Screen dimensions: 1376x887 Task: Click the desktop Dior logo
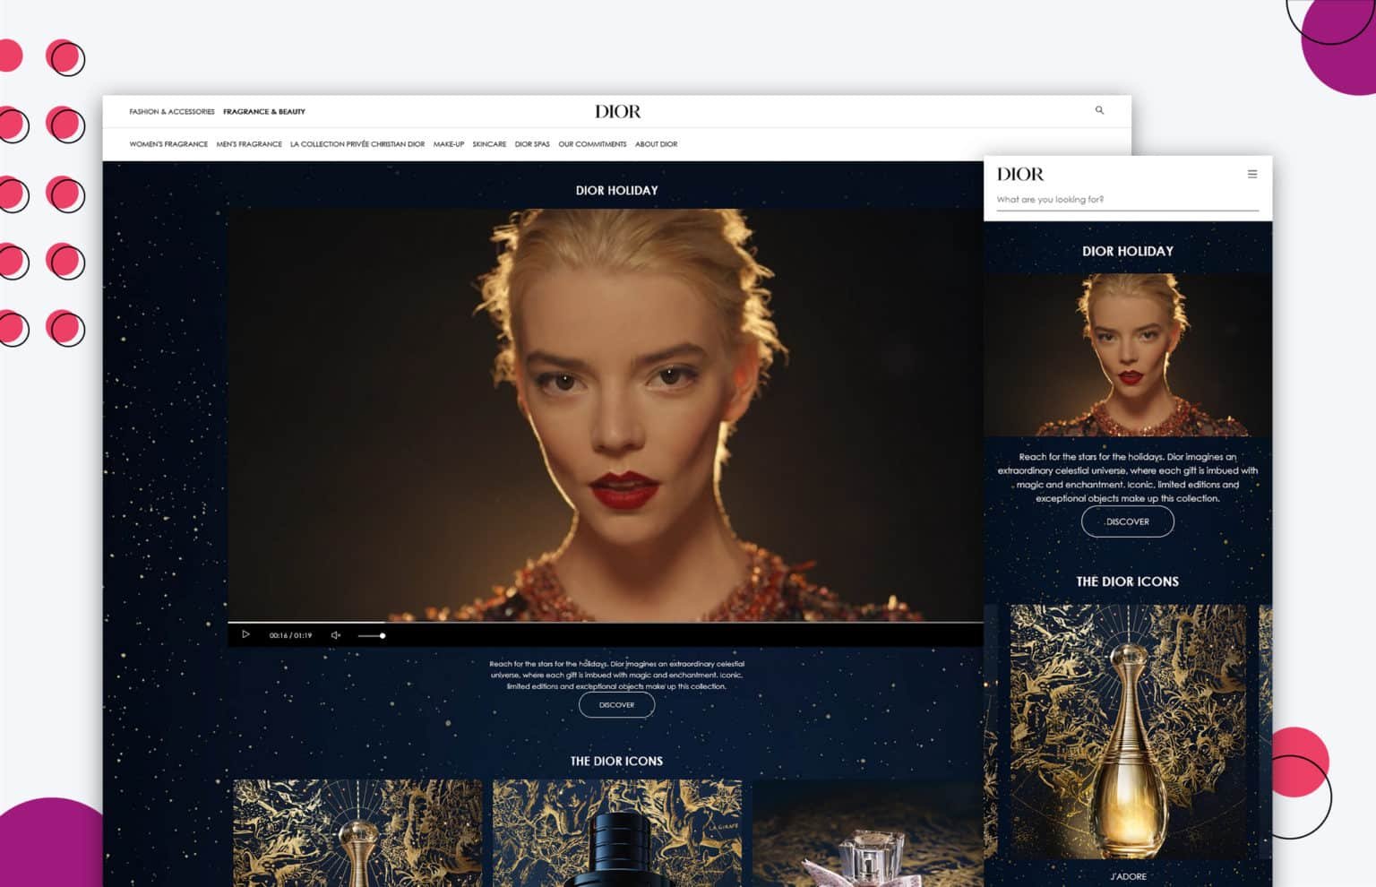(x=617, y=111)
